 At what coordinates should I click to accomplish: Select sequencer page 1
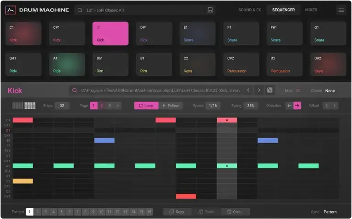point(93,106)
